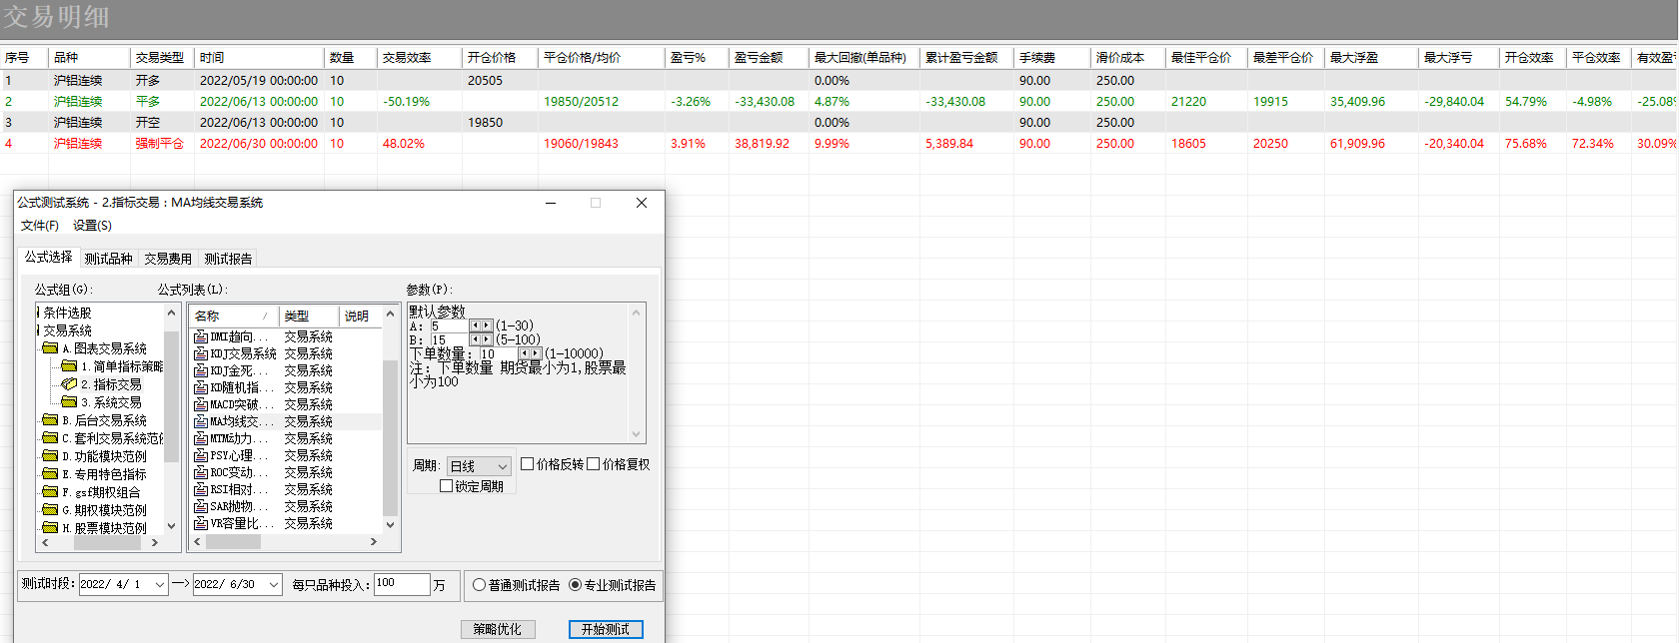Switch to the 测试报告 tab
1679x643 pixels.
(x=228, y=259)
